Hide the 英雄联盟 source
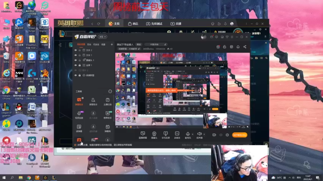Image resolution: width=323 pixels, height=181 pixels. coord(76,75)
